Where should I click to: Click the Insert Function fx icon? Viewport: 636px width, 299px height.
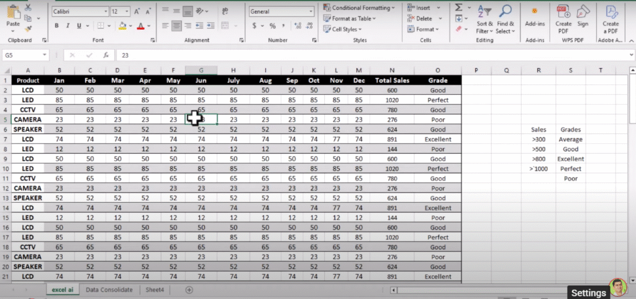pyautogui.click(x=106, y=55)
